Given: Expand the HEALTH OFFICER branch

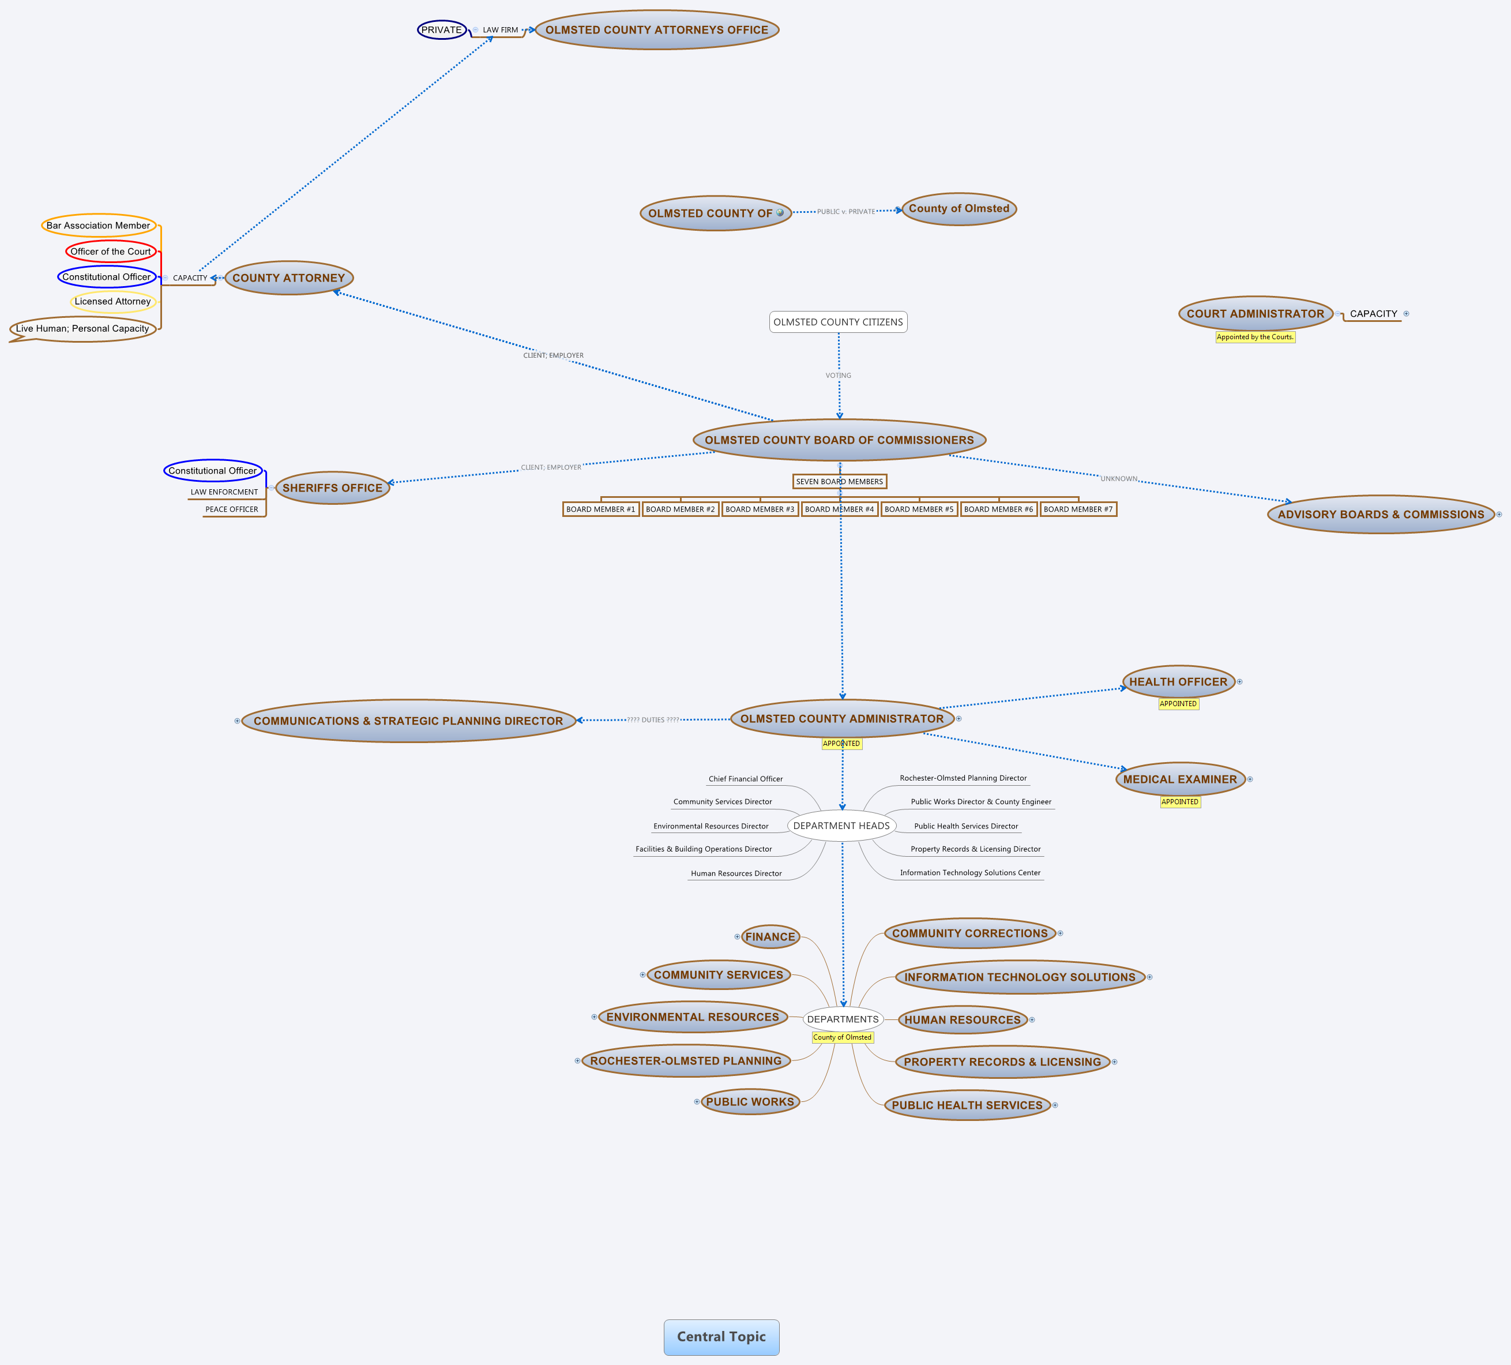Looking at the screenshot, I should (x=1240, y=681).
